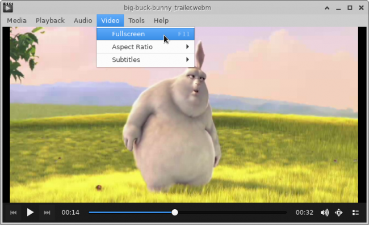
Task: Click the elapsed time 00:14
Action: pos(70,213)
